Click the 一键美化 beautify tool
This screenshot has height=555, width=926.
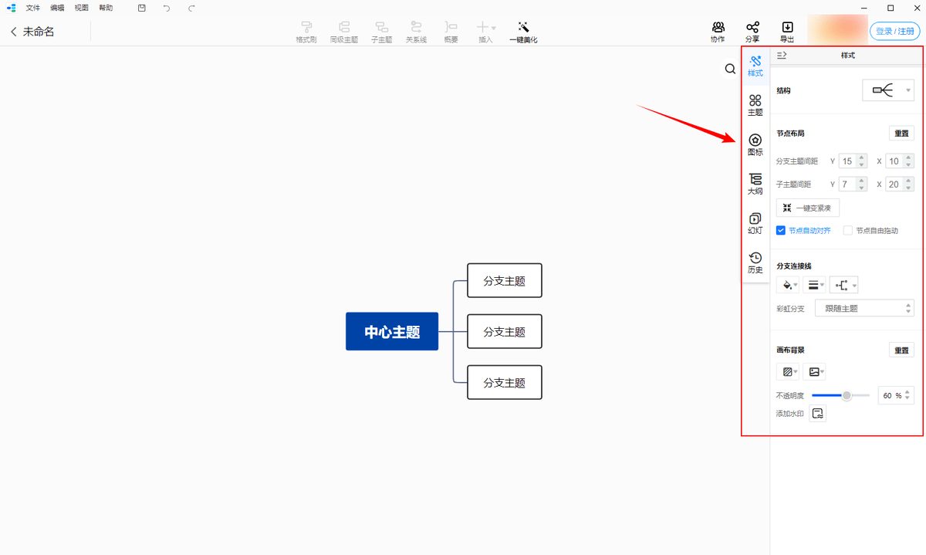(523, 32)
